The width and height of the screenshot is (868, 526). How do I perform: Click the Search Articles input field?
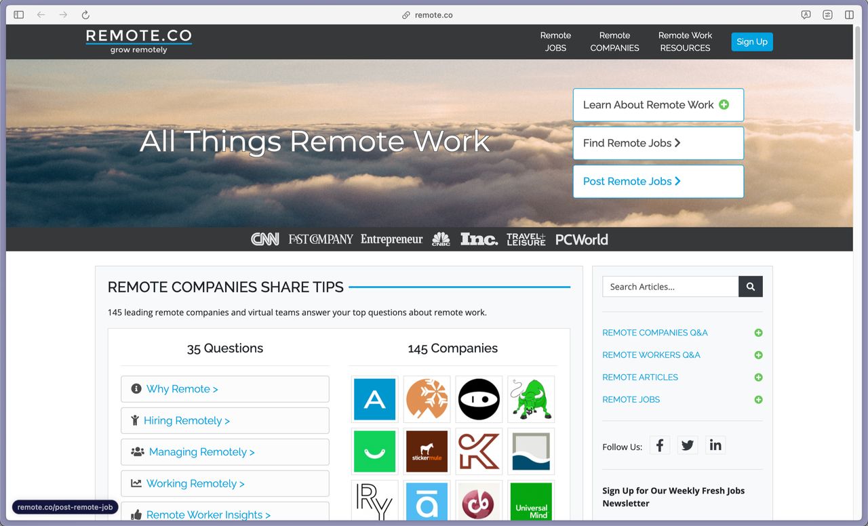tap(670, 287)
